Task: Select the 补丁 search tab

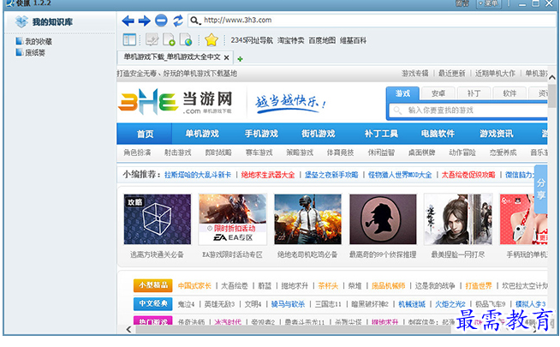Action: (x=474, y=93)
